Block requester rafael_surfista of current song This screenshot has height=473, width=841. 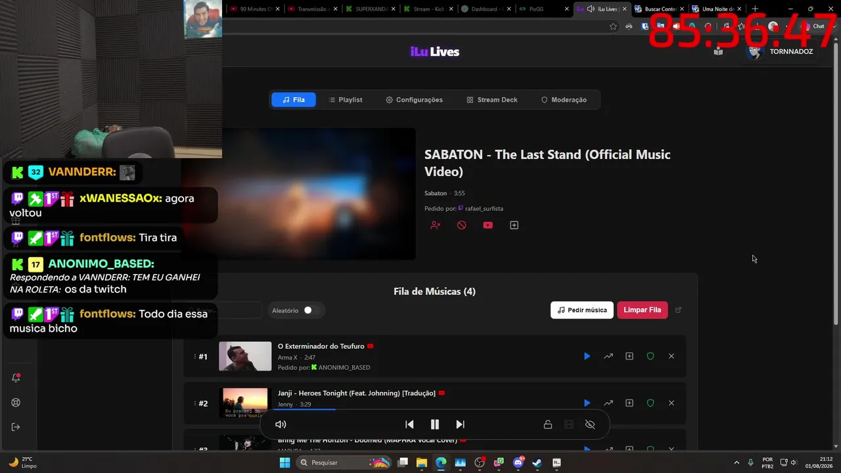pos(435,225)
